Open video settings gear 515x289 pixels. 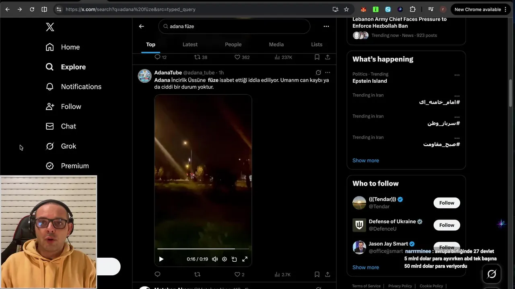[x=225, y=259]
